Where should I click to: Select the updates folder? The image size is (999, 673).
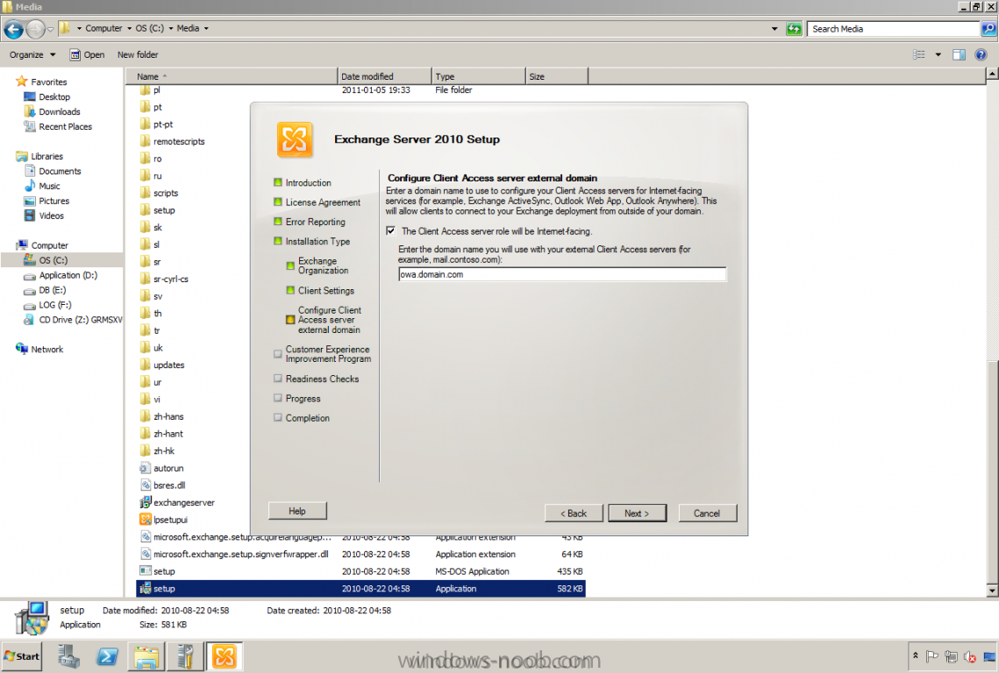point(162,365)
